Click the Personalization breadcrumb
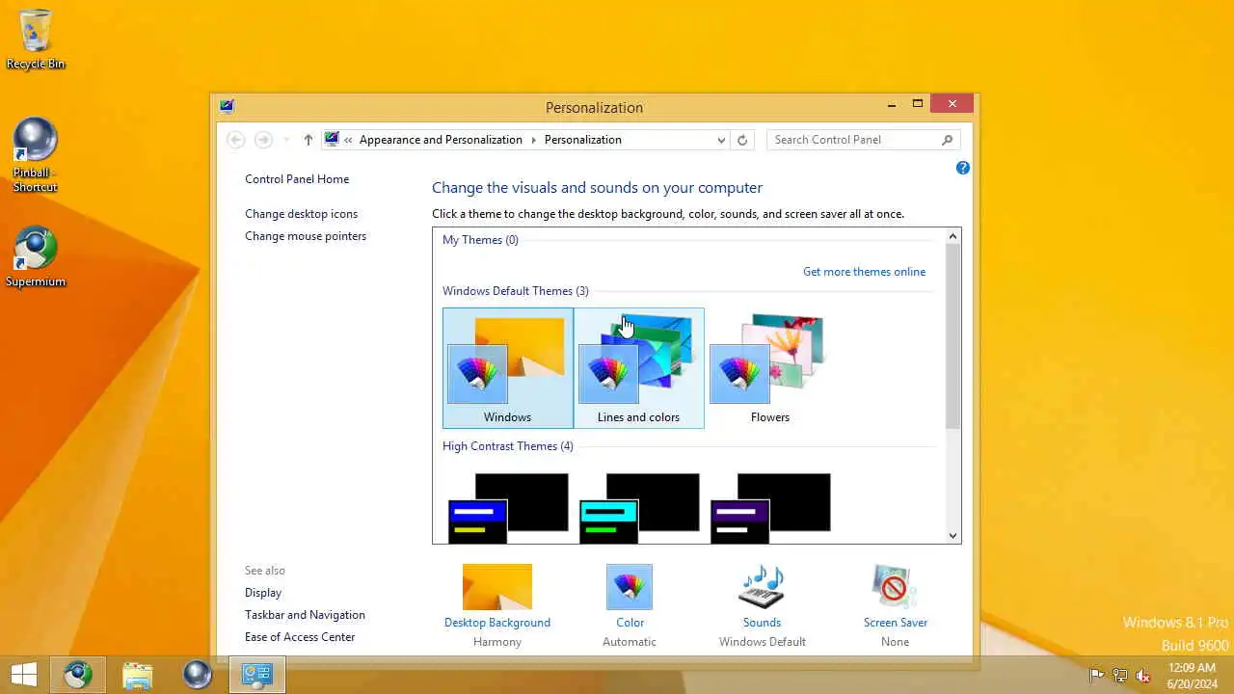The image size is (1234, 694). (583, 140)
